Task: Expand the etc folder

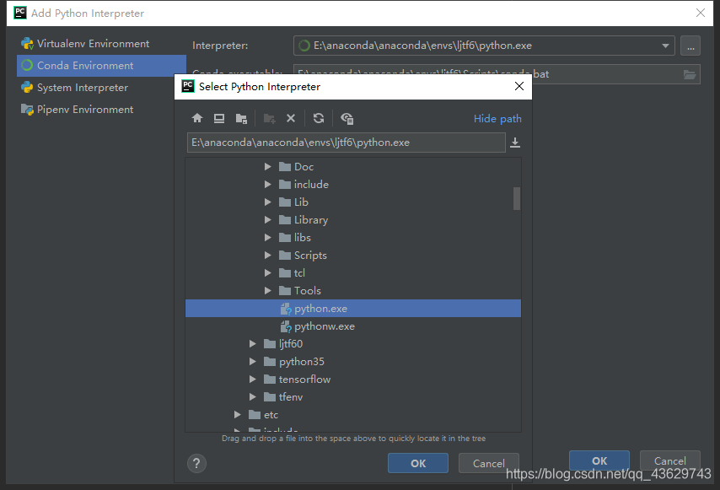Action: pyautogui.click(x=238, y=415)
